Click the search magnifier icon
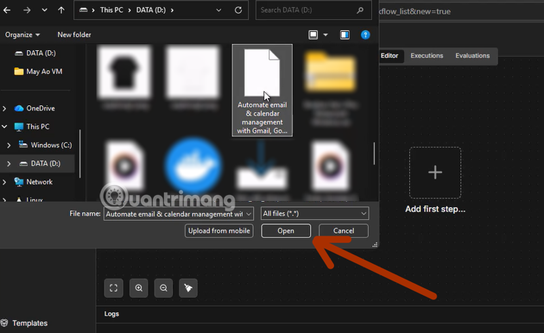This screenshot has width=544, height=333. pos(360,10)
